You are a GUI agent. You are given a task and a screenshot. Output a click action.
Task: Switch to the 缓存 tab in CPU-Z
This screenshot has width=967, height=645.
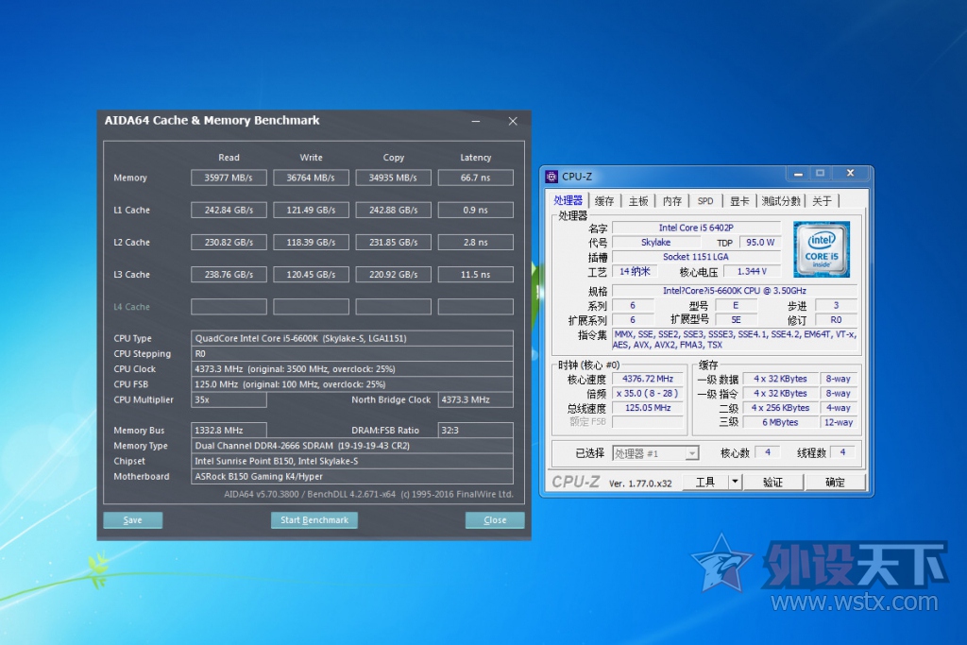pyautogui.click(x=604, y=201)
